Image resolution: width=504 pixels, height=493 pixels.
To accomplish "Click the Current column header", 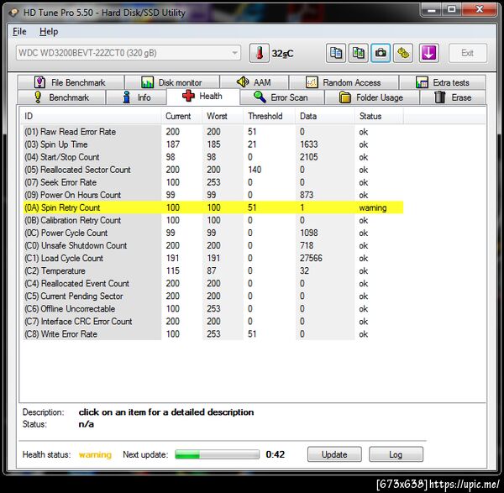I will coord(181,116).
